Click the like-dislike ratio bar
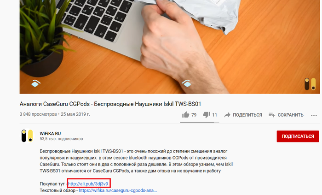The image size is (322, 195). tap(200, 123)
